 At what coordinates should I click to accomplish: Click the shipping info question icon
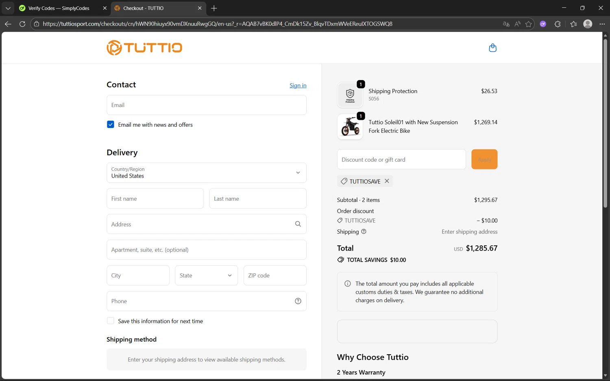pyautogui.click(x=364, y=232)
